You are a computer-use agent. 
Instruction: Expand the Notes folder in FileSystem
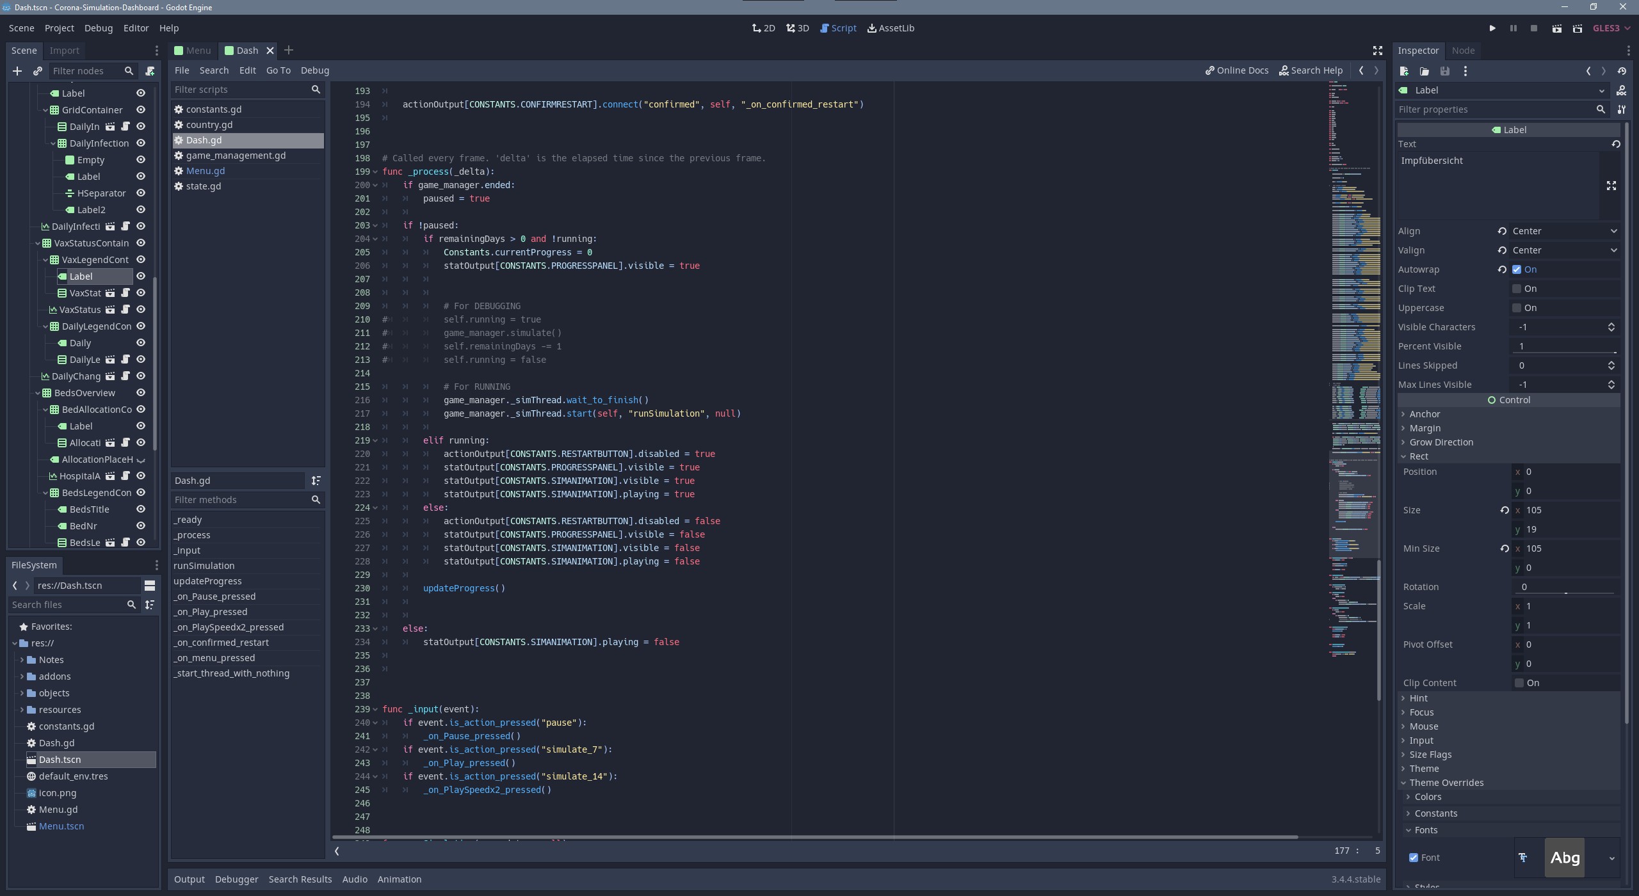coord(22,660)
